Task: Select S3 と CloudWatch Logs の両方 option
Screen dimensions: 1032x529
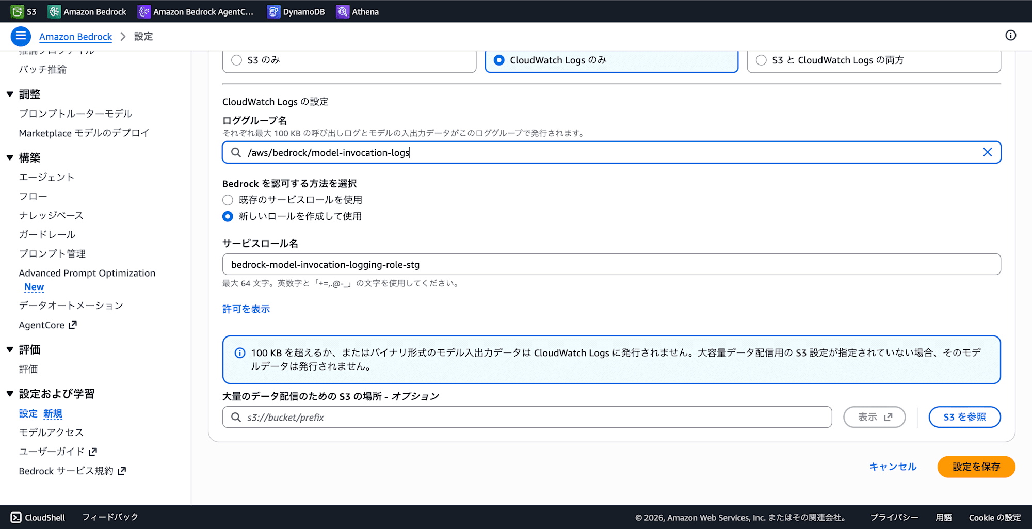Action: click(x=761, y=60)
